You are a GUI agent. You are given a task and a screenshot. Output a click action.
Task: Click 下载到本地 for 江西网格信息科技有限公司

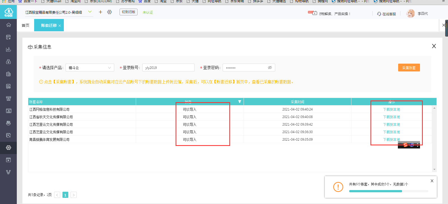(x=391, y=109)
